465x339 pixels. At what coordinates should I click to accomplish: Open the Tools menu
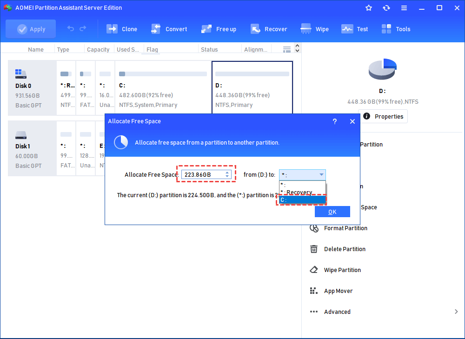(x=396, y=29)
